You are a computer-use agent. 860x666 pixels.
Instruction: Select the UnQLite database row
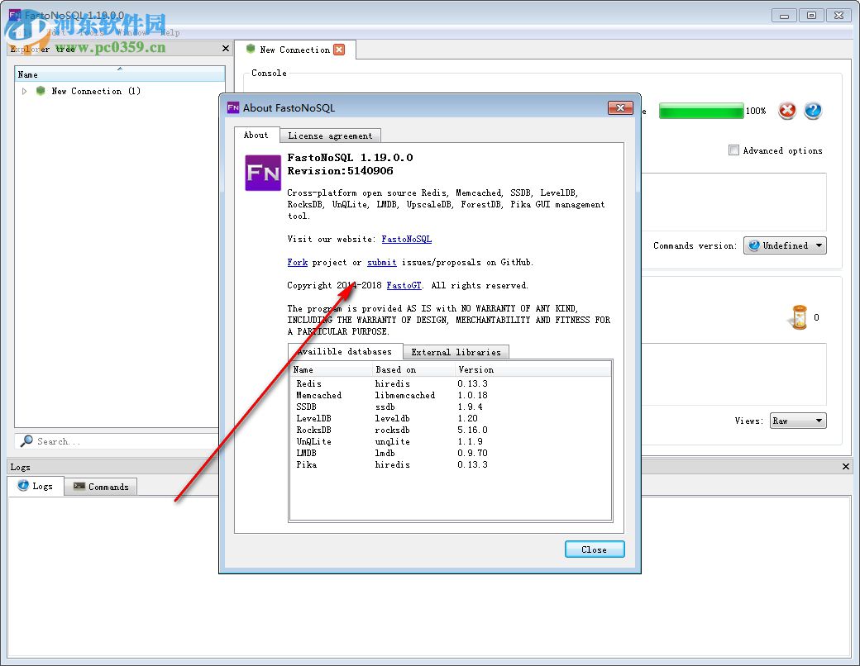(x=450, y=441)
